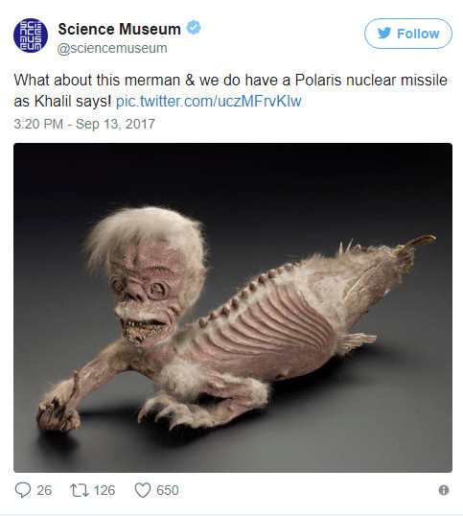Click the Sep 13, 2017 date
This screenshot has width=463, height=516.
click(115, 124)
